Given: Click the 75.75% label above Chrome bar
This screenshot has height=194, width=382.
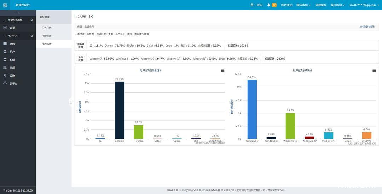Looking at the screenshot, I should (120, 79).
